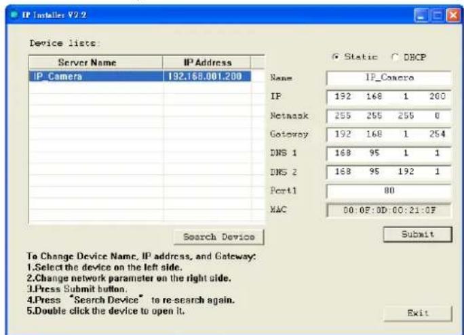Click the DNS 1 address field
Viewport: 464px width, 335px height.
click(x=389, y=153)
